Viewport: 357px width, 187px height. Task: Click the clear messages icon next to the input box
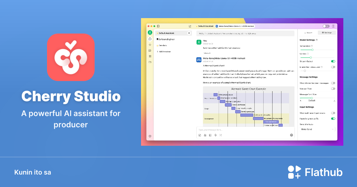coord(205,135)
